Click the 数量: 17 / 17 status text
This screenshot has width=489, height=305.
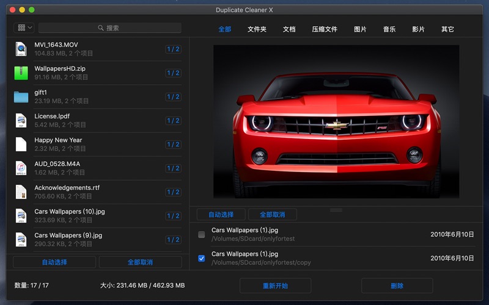click(x=32, y=285)
